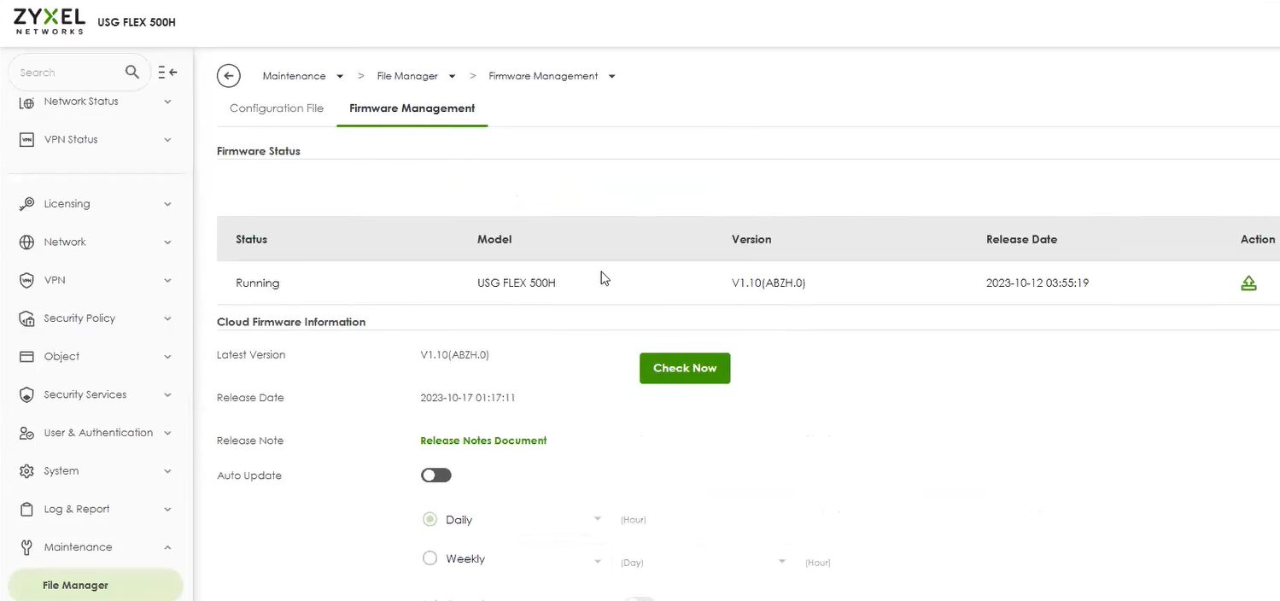This screenshot has width=1280, height=601.
Task: Select the Daily radio button
Action: pyautogui.click(x=430, y=520)
